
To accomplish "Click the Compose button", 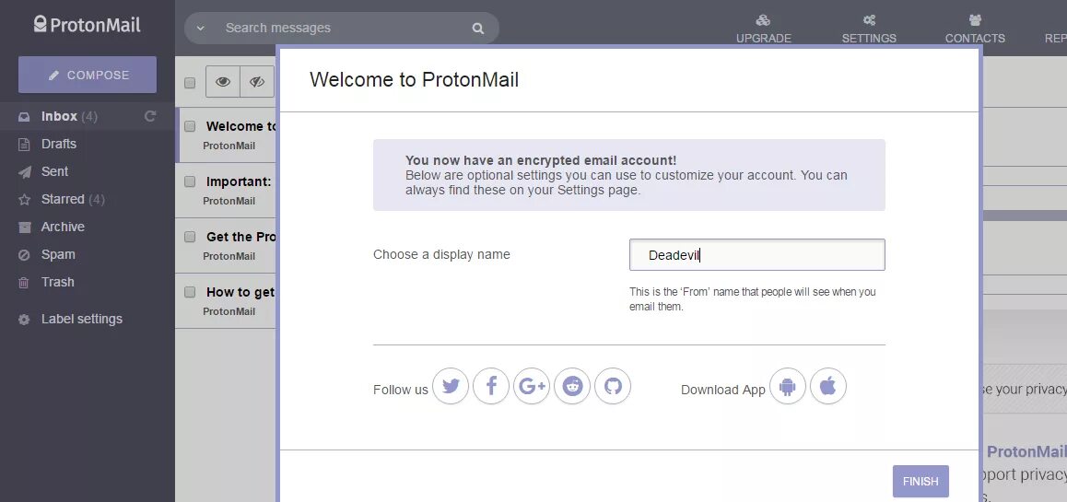I will pos(88,75).
